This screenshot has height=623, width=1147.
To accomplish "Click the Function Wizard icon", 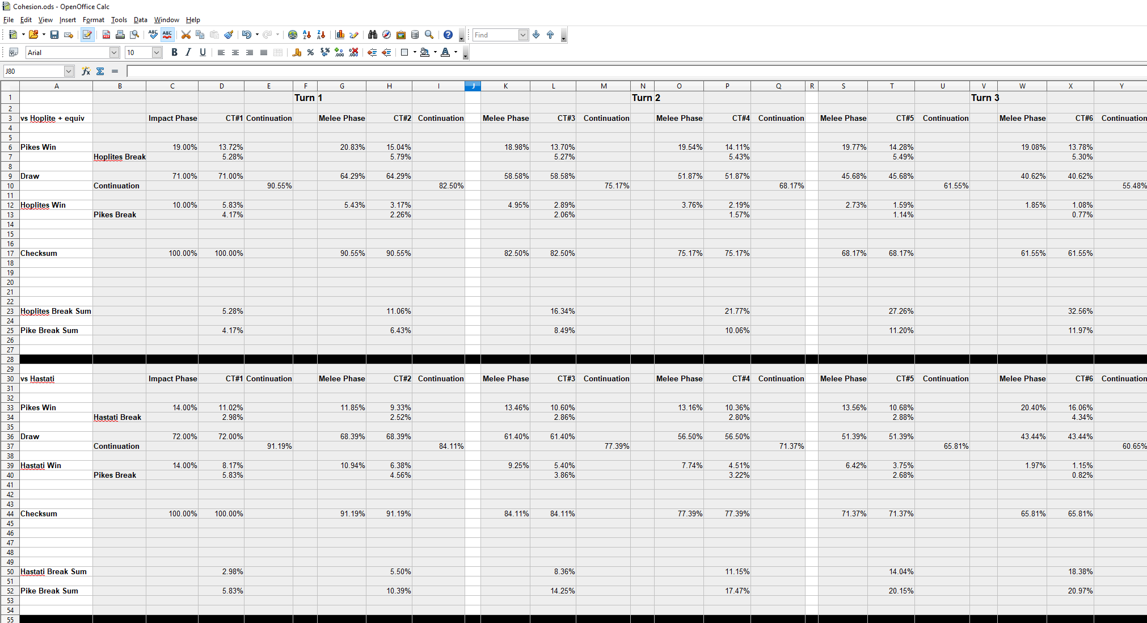I will (86, 71).
